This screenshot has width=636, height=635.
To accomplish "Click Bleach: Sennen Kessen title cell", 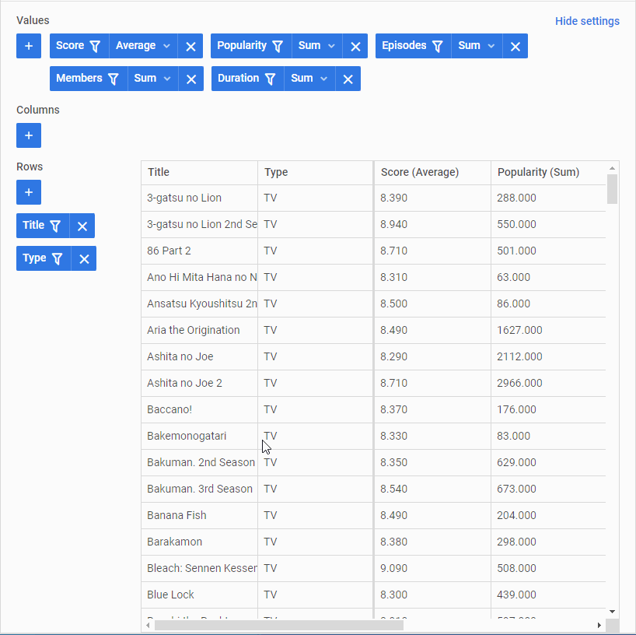I will pos(199,568).
